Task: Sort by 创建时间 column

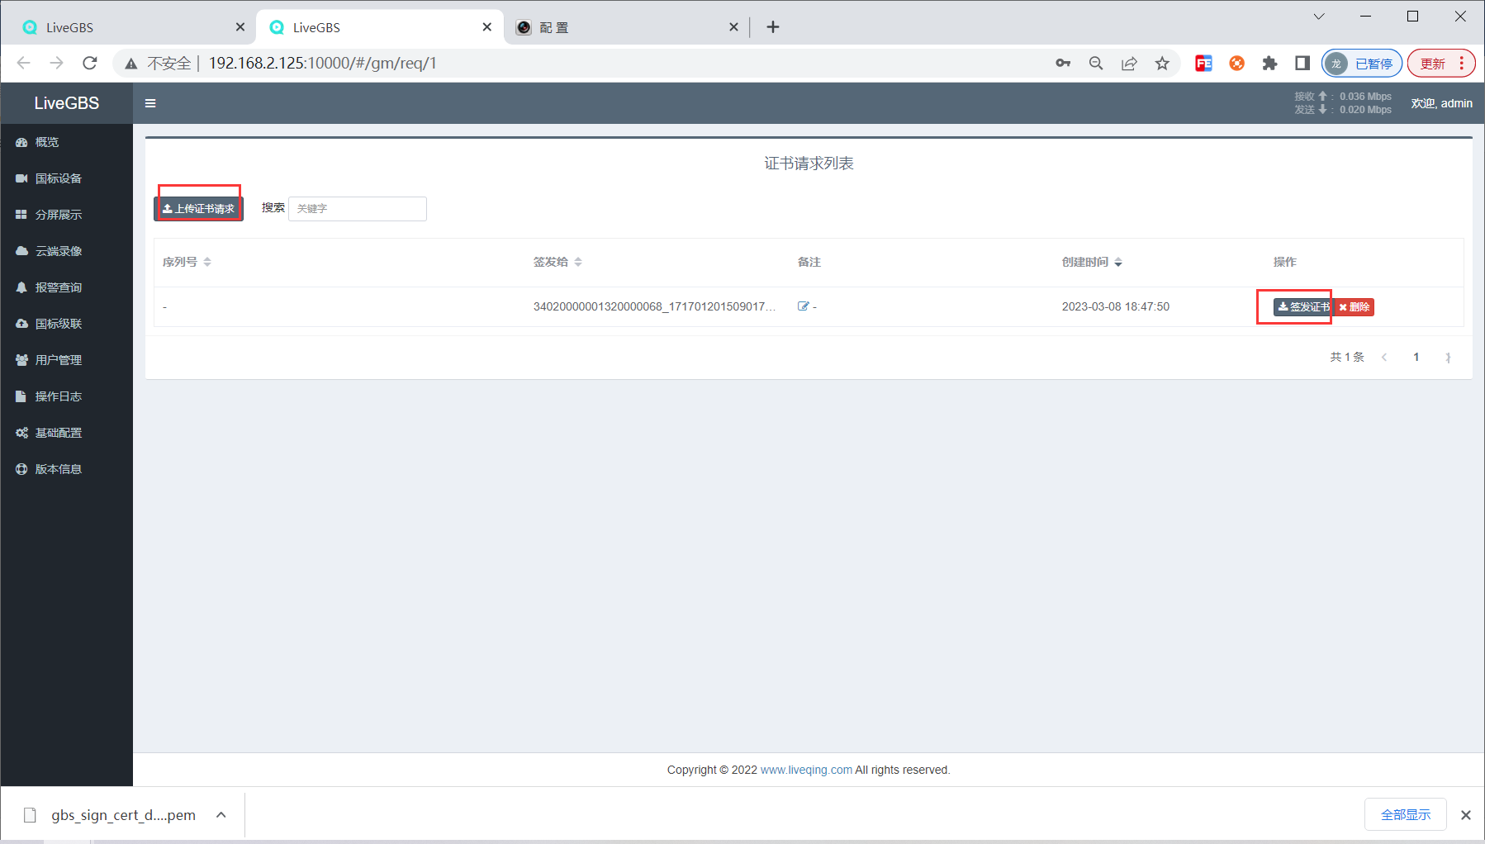Action: click(1092, 262)
